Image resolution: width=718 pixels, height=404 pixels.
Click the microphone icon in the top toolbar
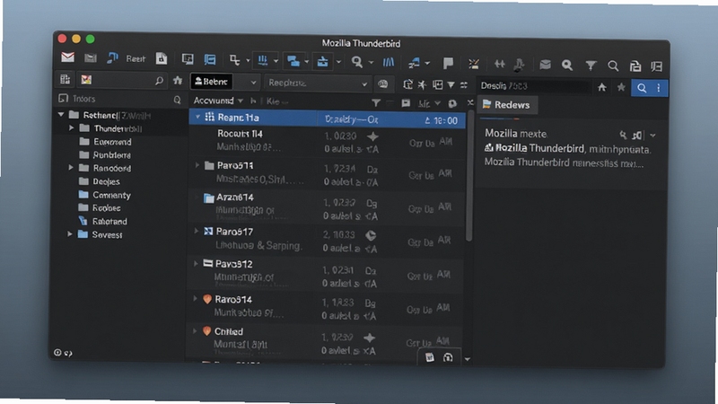pos(519,65)
